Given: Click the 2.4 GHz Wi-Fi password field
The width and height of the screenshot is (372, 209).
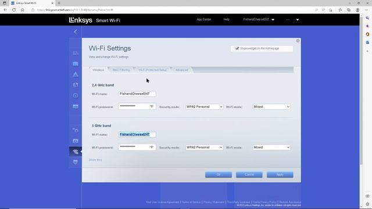Looking at the screenshot, I should tap(137, 106).
